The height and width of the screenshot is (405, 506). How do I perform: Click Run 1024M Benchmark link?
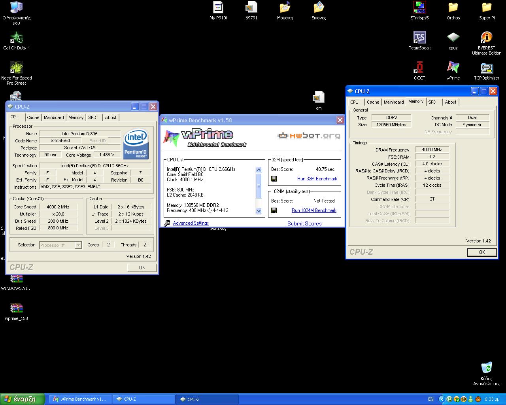[x=314, y=210]
